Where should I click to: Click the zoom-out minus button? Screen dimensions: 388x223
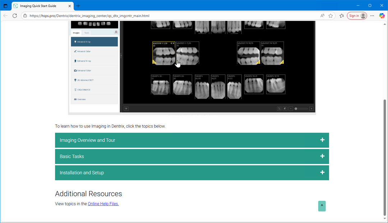click(291, 109)
